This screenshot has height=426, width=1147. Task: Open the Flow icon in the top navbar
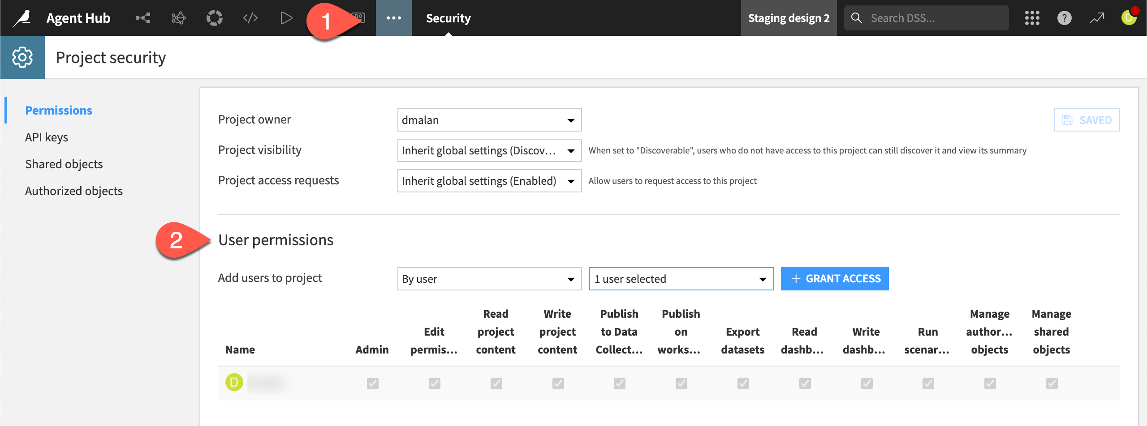(x=142, y=18)
